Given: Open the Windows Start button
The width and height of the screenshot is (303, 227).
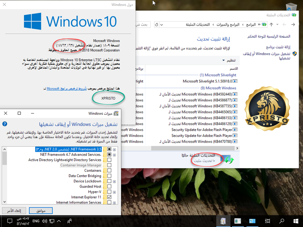Looking at the screenshot, I should click(x=296, y=221).
